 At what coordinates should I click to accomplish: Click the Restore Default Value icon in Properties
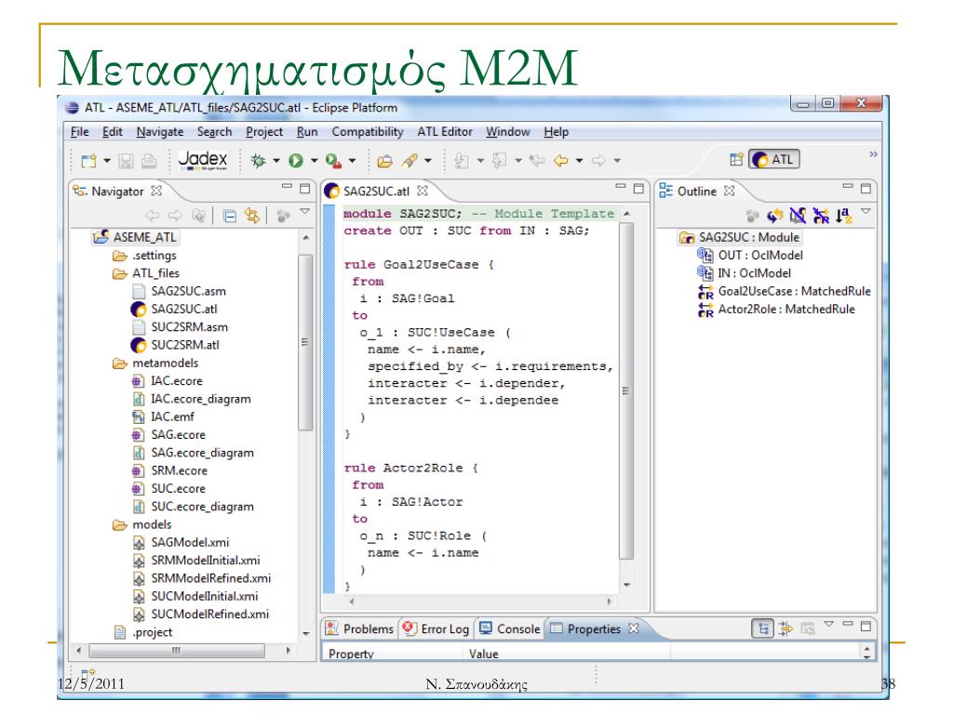[807, 628]
